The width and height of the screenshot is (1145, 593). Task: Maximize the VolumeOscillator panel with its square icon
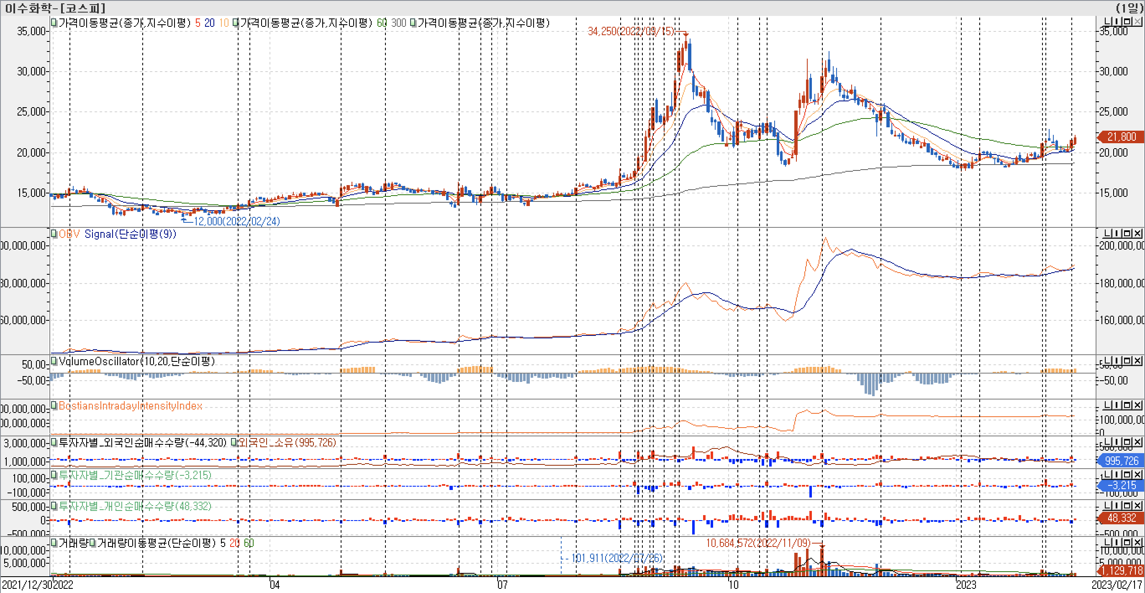1128,361
